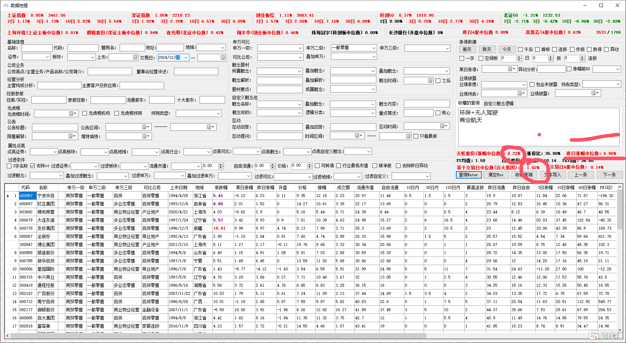Tick the 只看最新 checkbox
Image resolution: width=626 pixels, height=343 pixels.
[x=416, y=136]
